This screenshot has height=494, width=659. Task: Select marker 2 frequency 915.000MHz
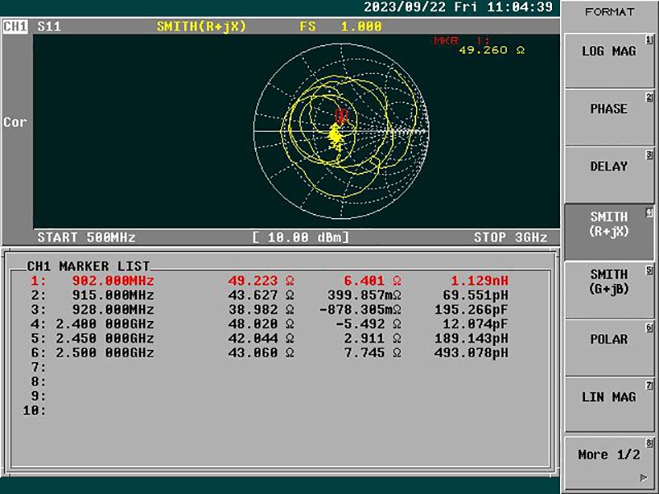[x=113, y=295]
